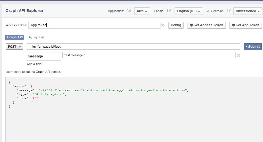Open help tooltip next to Application label
The width and height of the screenshot is (263, 142).
click(129, 11)
